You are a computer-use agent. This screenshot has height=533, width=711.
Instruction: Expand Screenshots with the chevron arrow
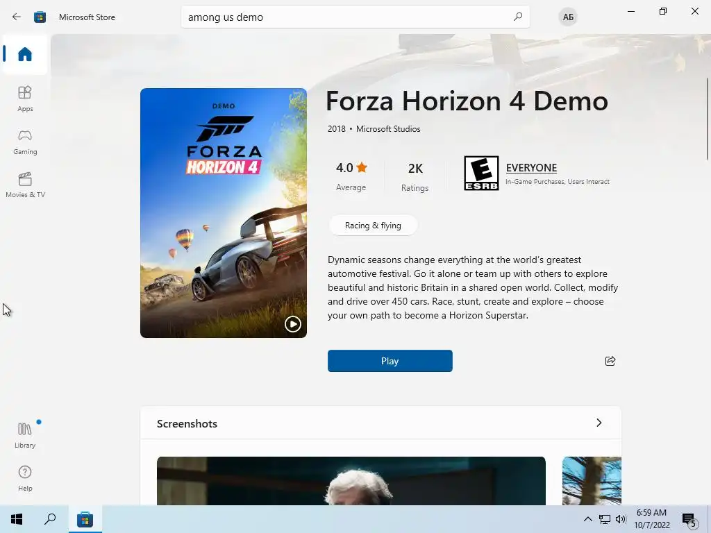coord(599,423)
